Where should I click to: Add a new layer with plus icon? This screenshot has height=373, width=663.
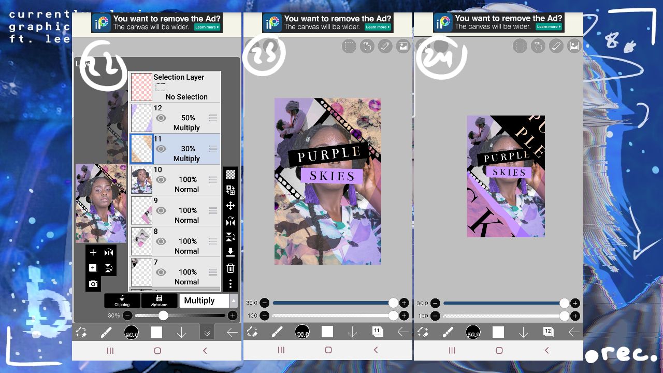tap(93, 253)
